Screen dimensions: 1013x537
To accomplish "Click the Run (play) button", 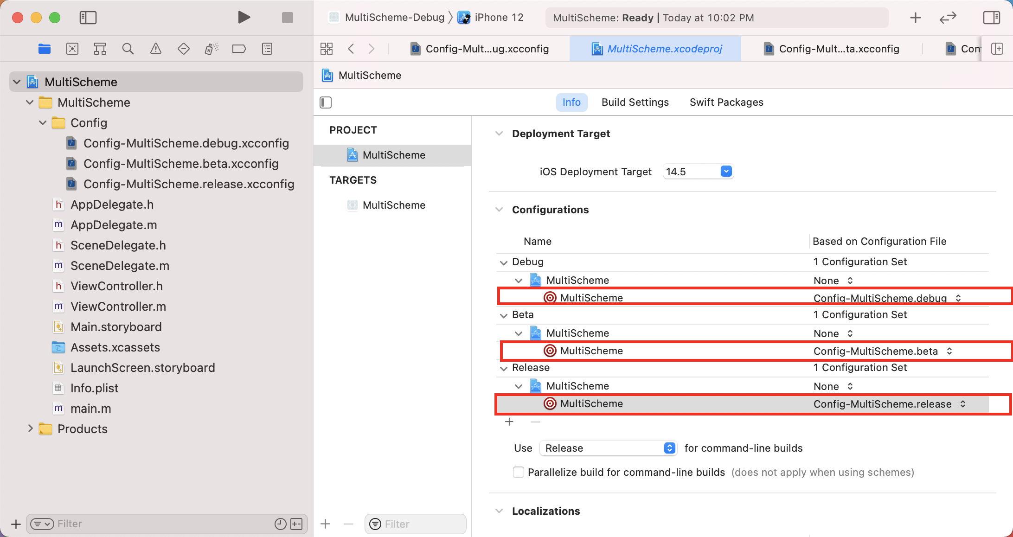I will [x=244, y=18].
